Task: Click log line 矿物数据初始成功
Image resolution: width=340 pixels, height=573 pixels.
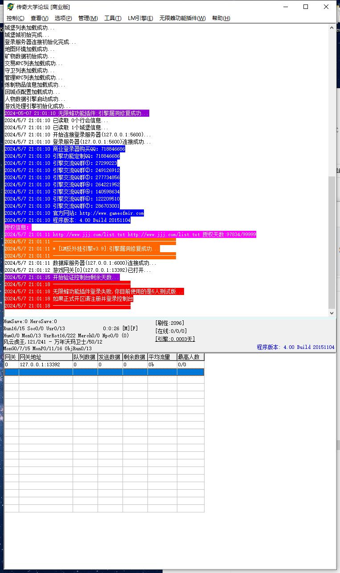Action: [30, 56]
